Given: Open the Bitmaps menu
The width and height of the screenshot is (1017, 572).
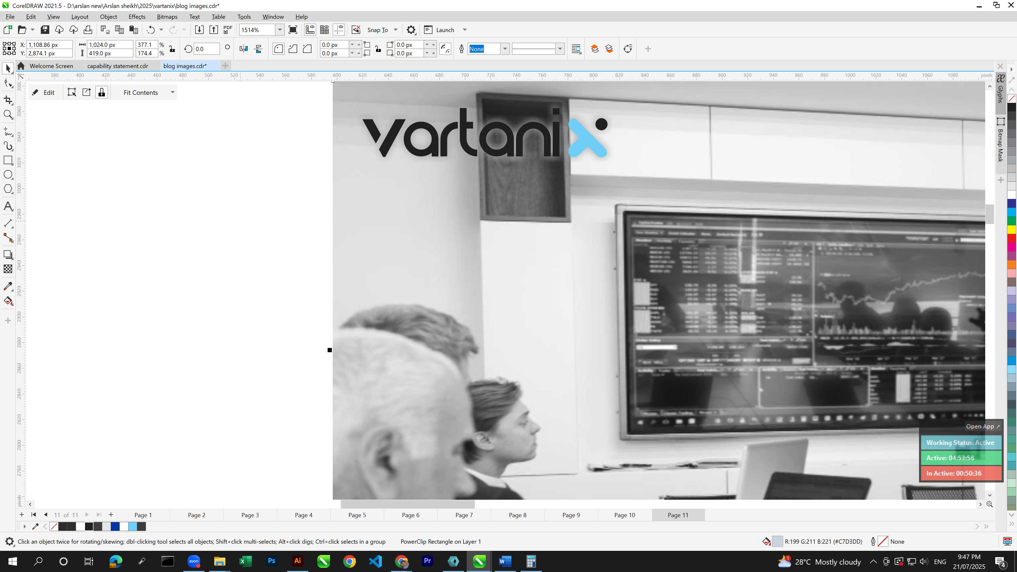Looking at the screenshot, I should pos(167,17).
